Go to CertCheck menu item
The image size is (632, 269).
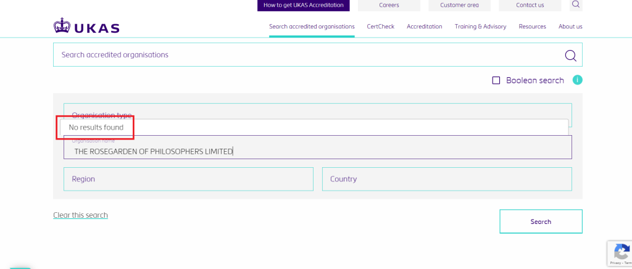[x=380, y=27]
